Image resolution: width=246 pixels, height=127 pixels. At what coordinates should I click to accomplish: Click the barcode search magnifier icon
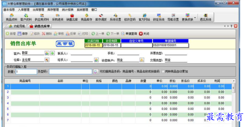coord(96,72)
